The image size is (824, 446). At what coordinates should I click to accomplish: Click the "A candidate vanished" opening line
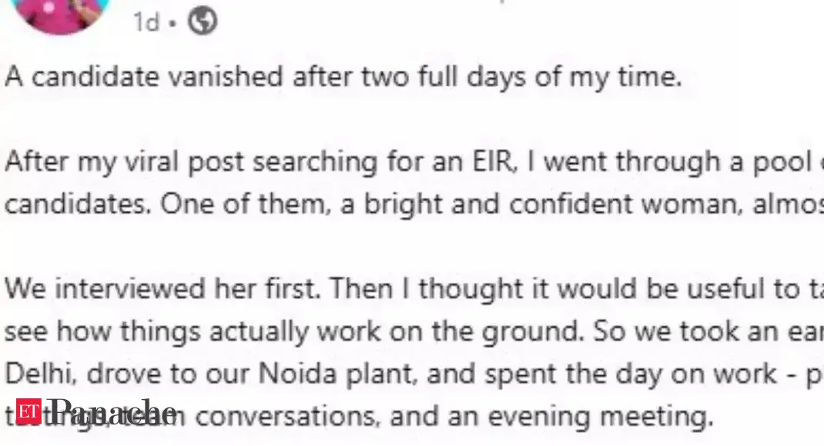(x=343, y=78)
